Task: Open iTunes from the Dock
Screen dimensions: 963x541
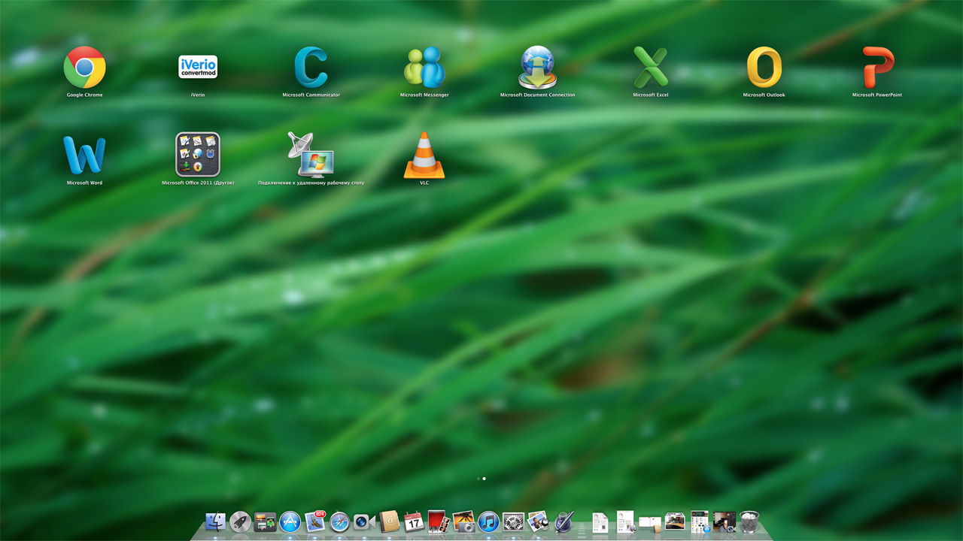Action: (x=488, y=521)
